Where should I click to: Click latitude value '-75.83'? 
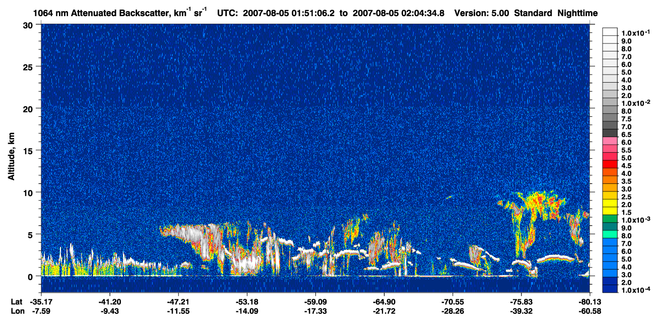coord(521,301)
